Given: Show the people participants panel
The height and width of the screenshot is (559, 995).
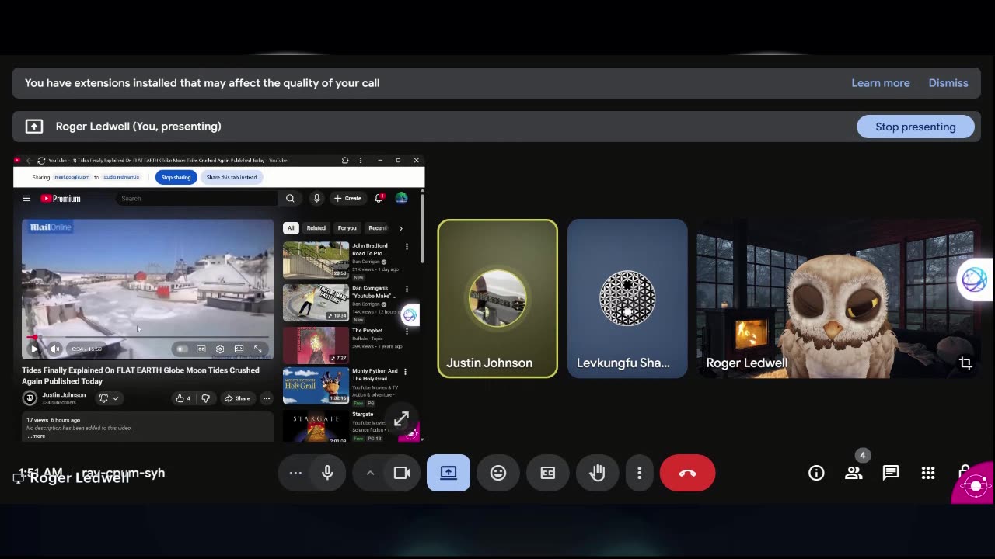Looking at the screenshot, I should [x=854, y=473].
